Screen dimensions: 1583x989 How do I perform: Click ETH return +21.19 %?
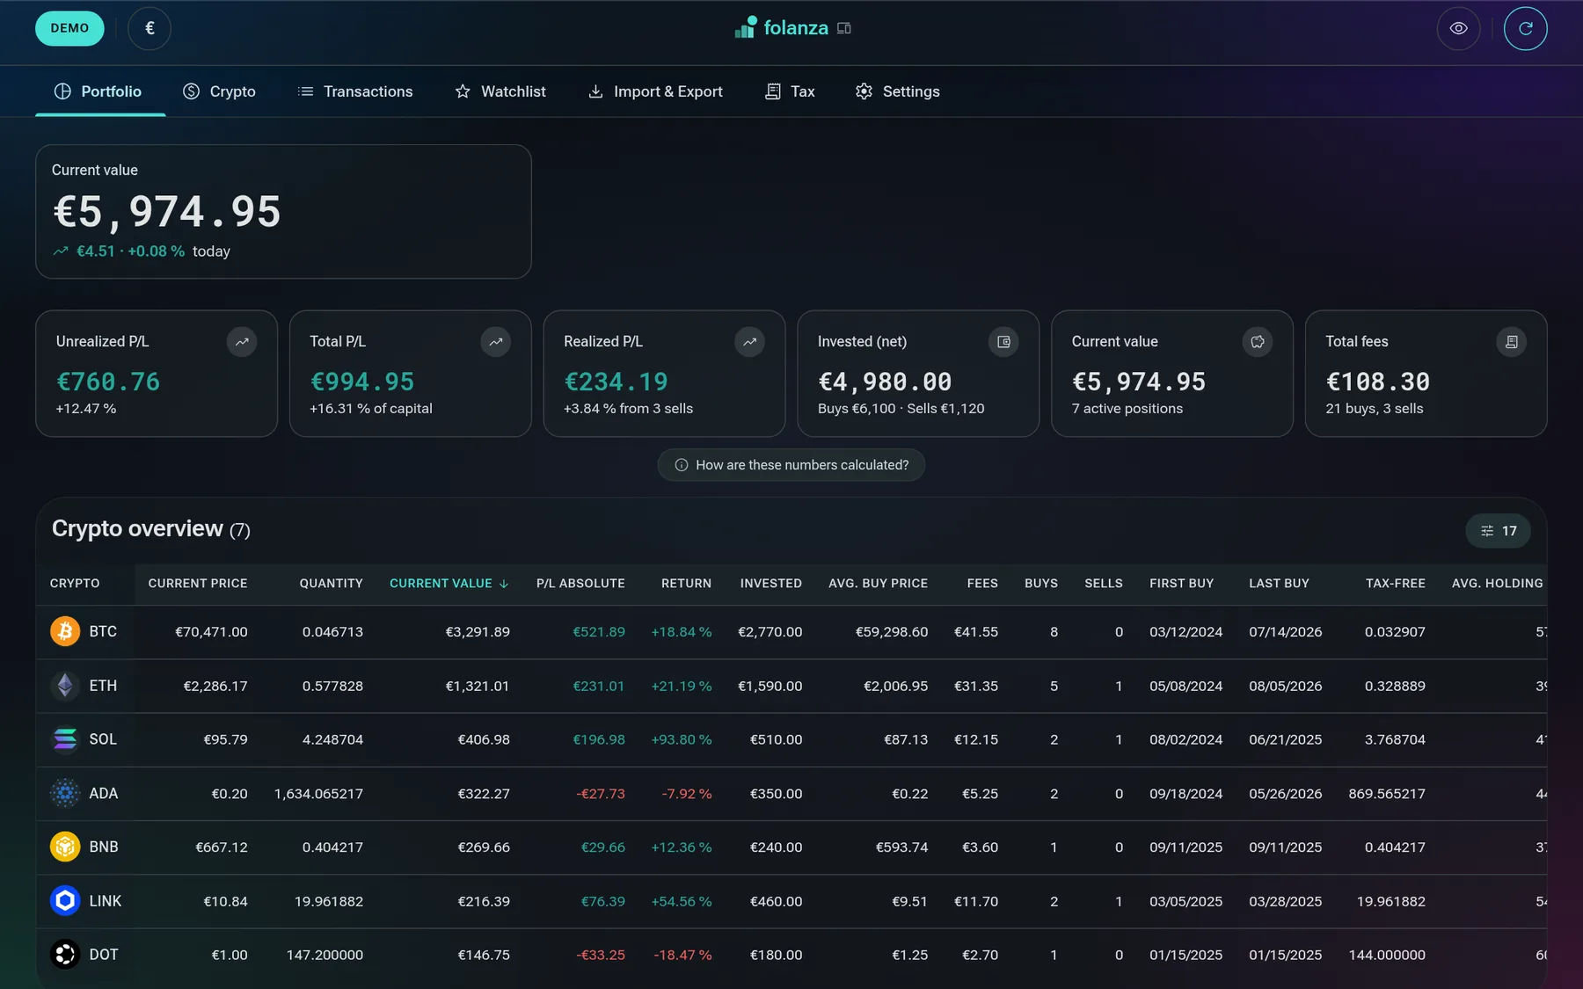pyautogui.click(x=682, y=686)
